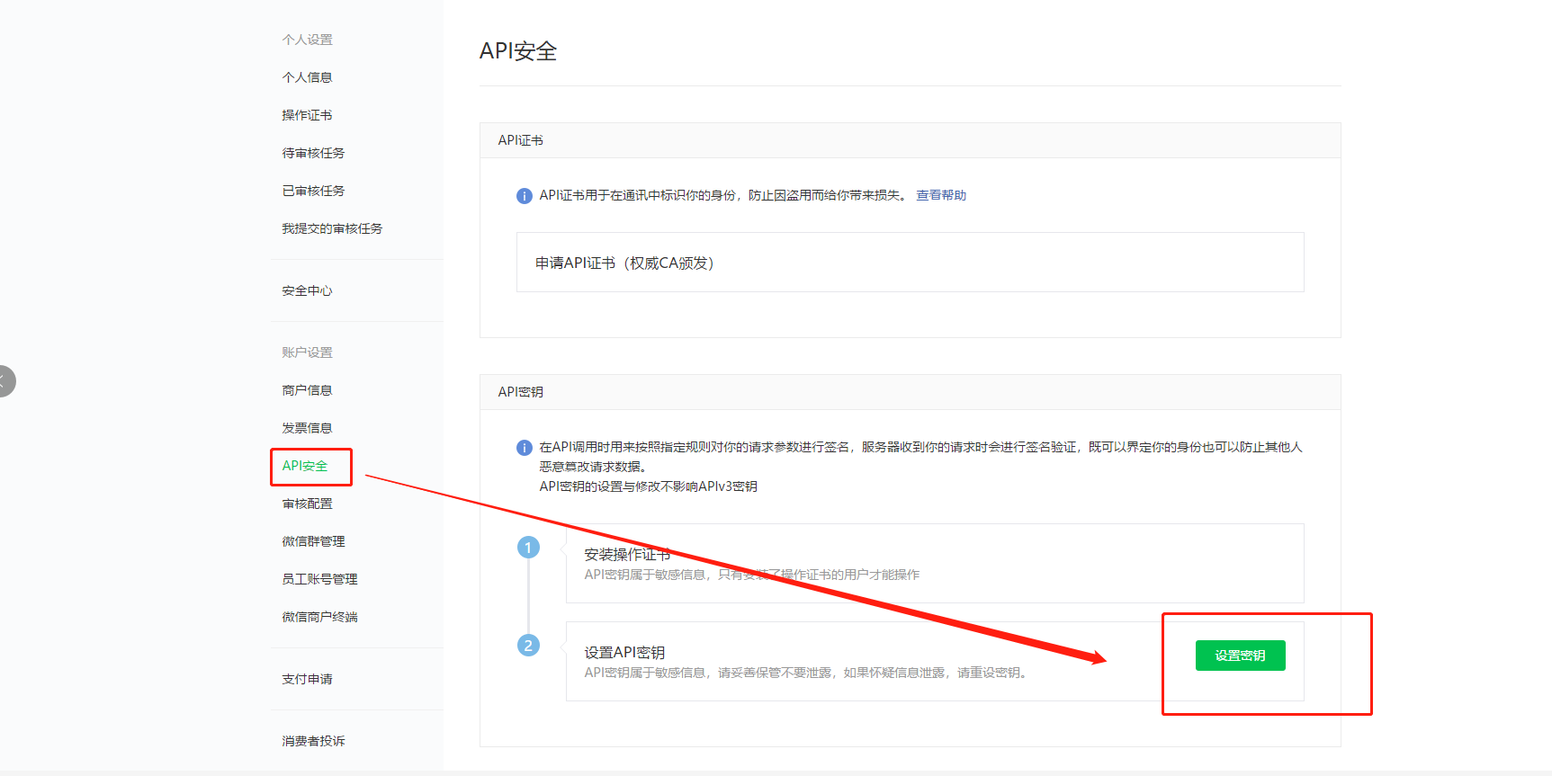Viewport: 1552px width, 776px height.
Task: Click step 1 circle for 安装操作证书
Action: point(528,547)
